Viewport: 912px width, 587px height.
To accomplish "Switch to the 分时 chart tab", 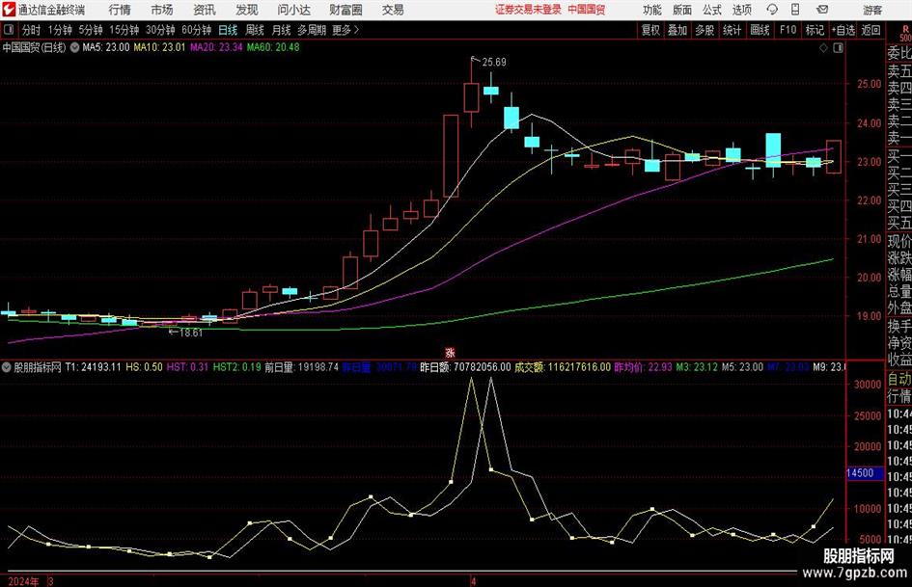I will pos(31,30).
